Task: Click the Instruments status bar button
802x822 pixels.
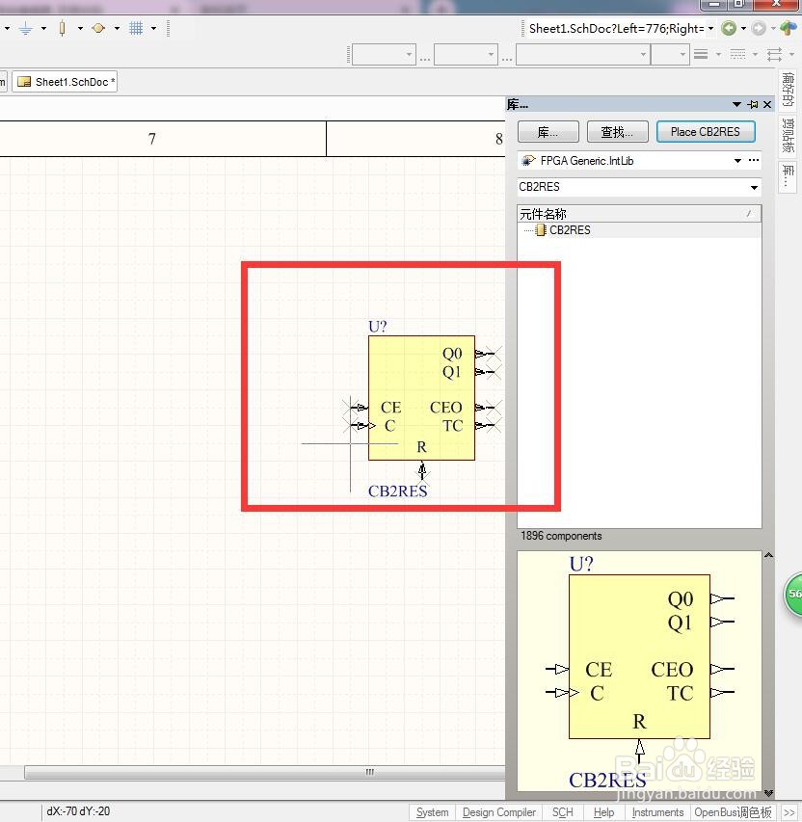Action: tap(657, 812)
